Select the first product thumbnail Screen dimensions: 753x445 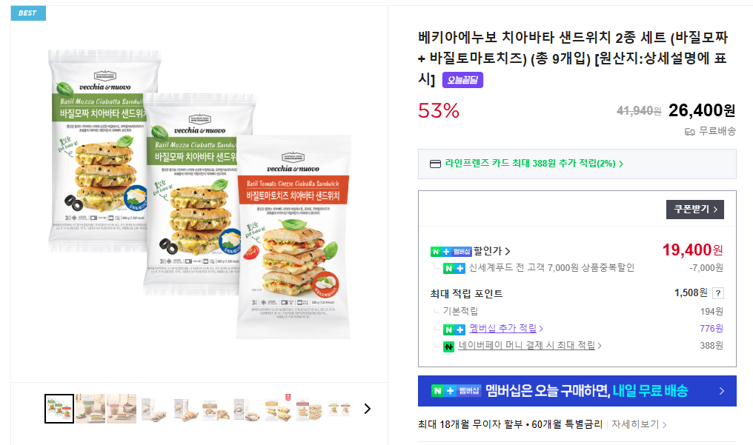click(x=59, y=409)
